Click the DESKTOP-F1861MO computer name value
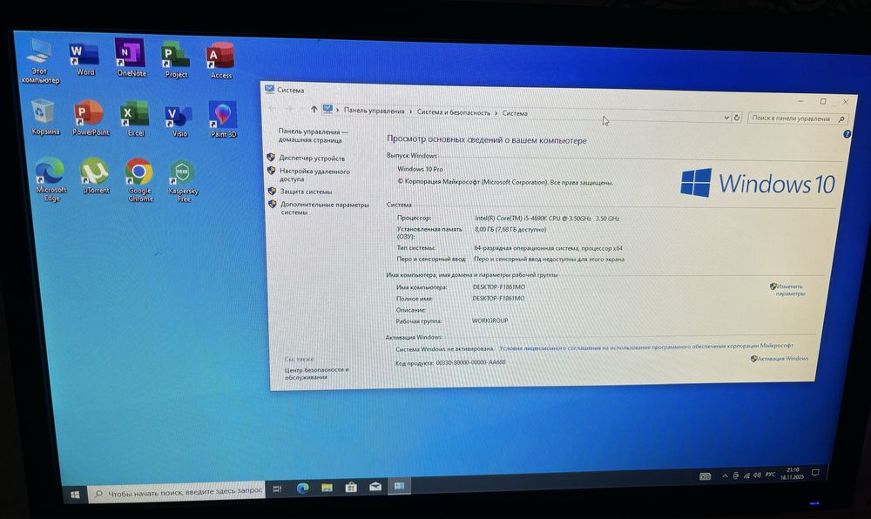 click(498, 287)
